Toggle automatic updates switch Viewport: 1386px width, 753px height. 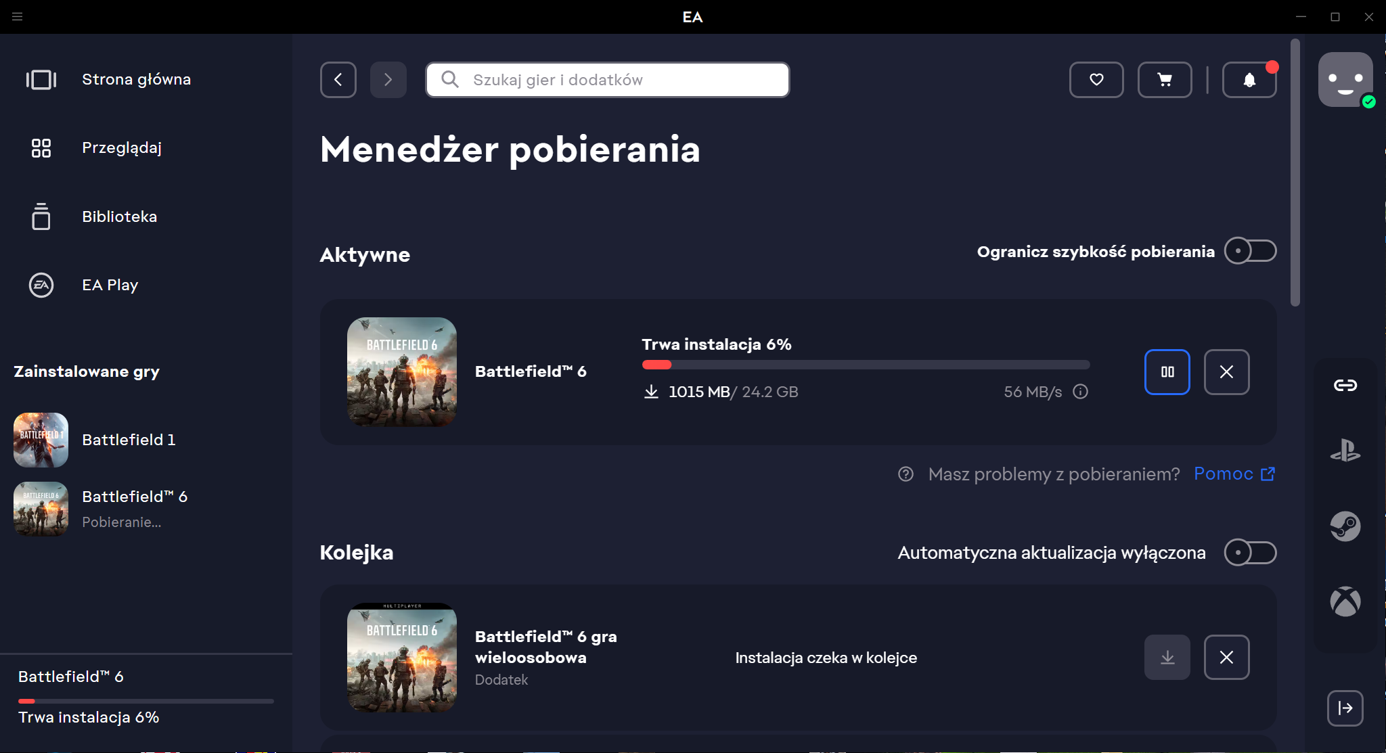[1250, 553]
